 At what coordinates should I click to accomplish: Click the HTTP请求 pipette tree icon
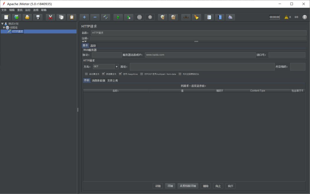(x=9, y=31)
